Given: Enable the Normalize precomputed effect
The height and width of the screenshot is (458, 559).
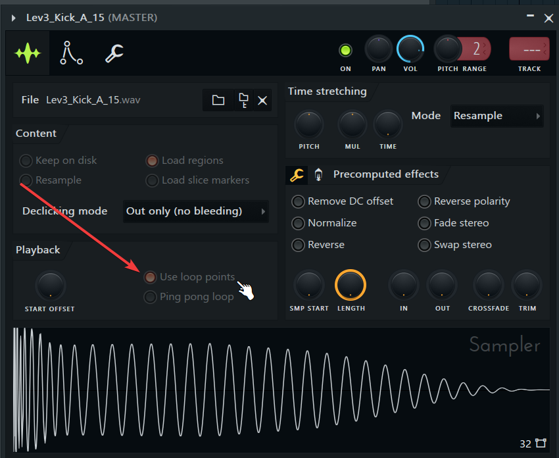Looking at the screenshot, I should (x=298, y=223).
